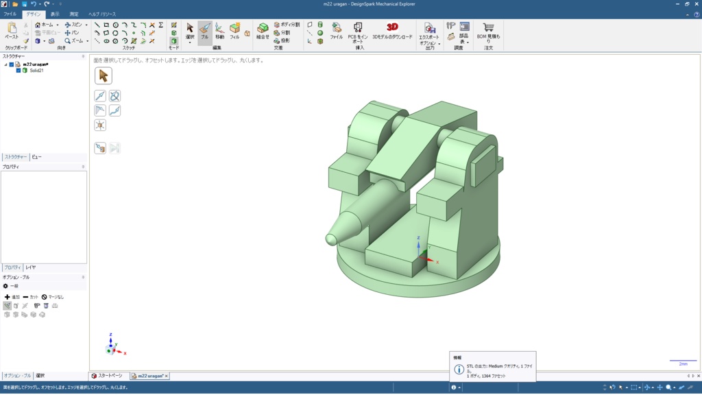Choose the Move (移動) tool
This screenshot has width=702, height=395.
click(x=219, y=32)
